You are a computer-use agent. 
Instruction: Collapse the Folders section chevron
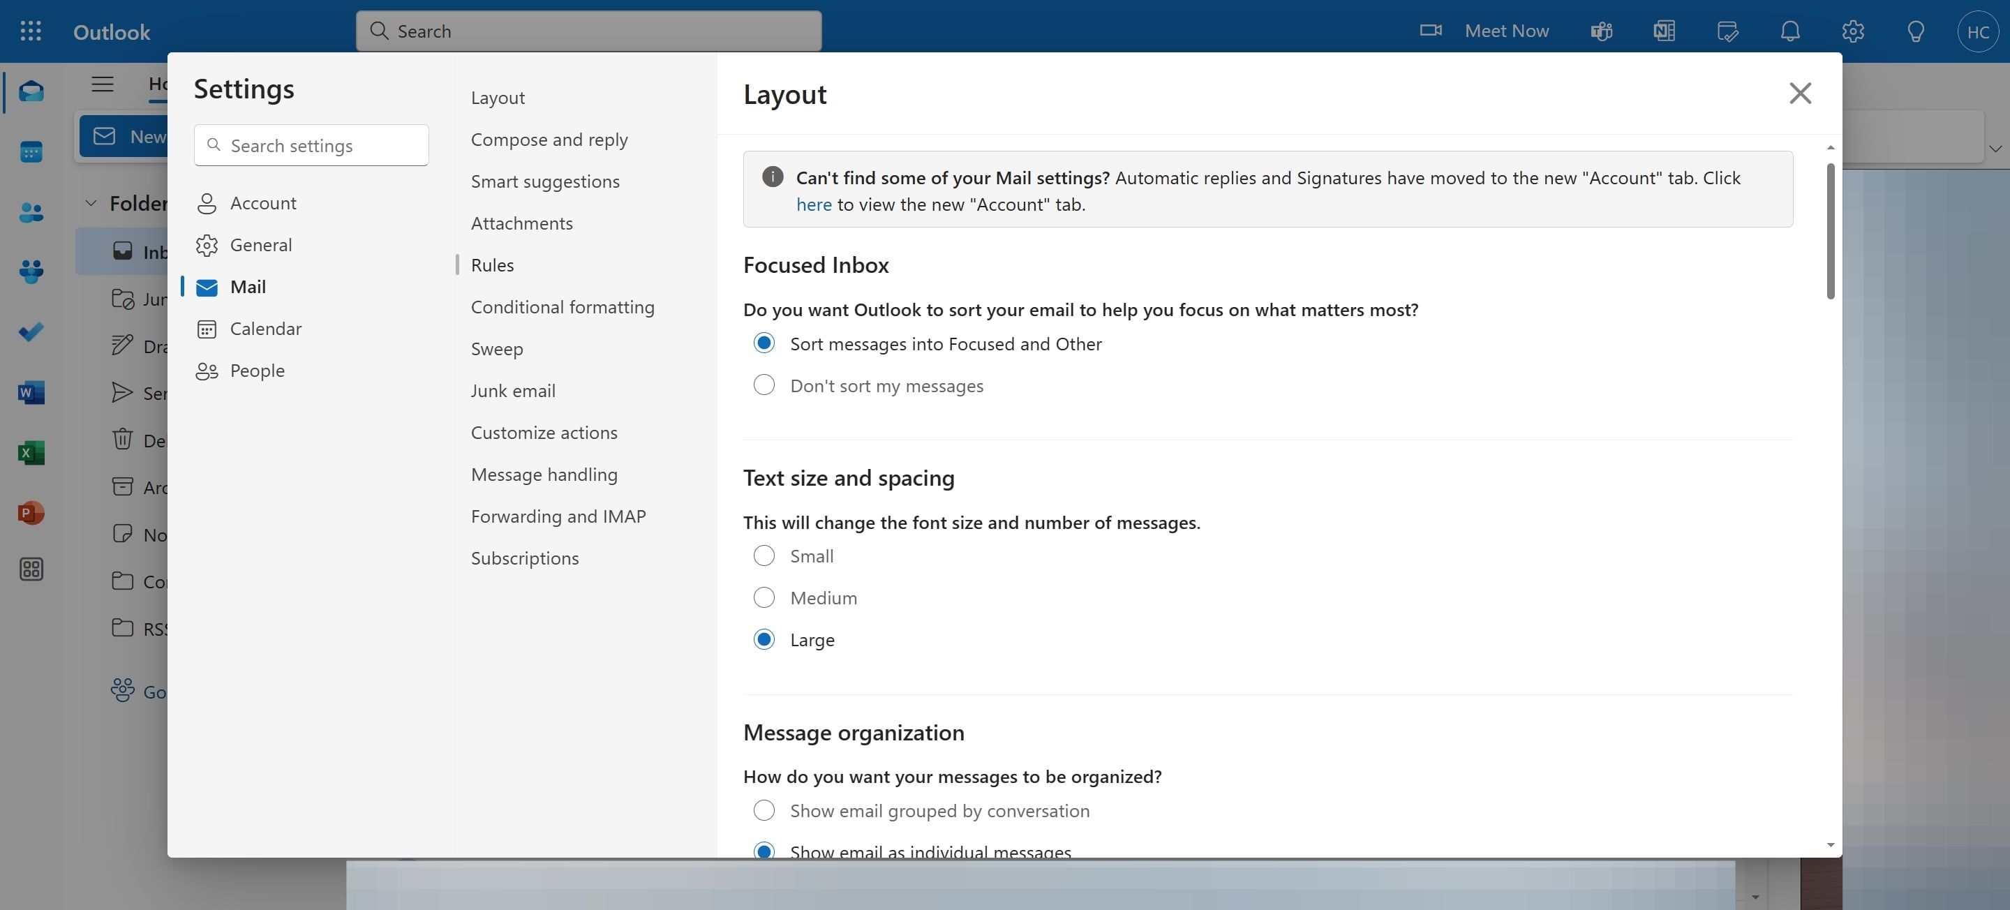[91, 203]
